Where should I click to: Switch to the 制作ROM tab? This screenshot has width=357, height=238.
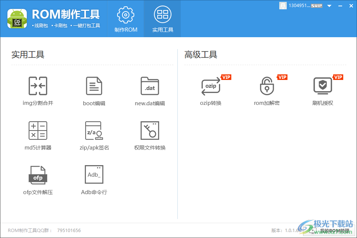pos(125,19)
